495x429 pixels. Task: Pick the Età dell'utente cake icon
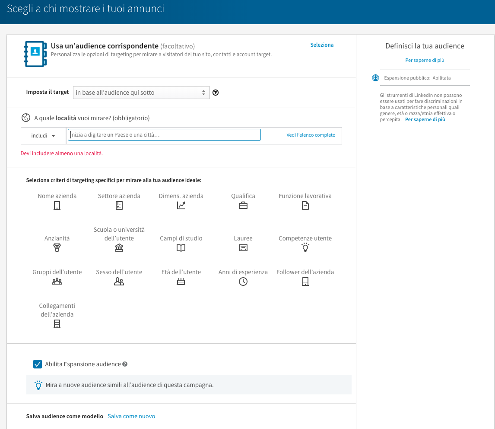tap(181, 282)
